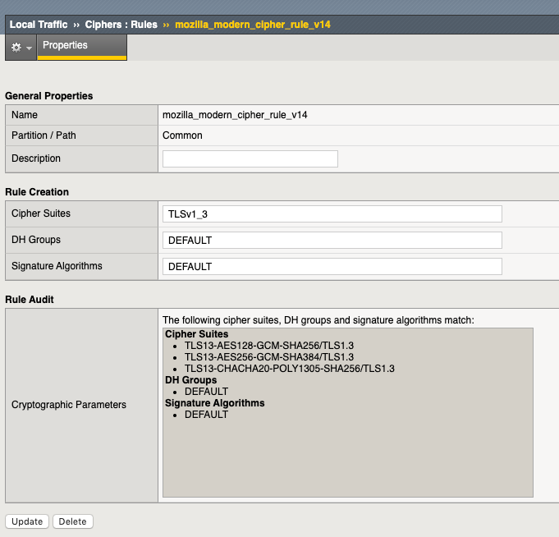Click the TLS13-AES128-GCM-SHA256/TLS1.3 list entry

coord(268,346)
